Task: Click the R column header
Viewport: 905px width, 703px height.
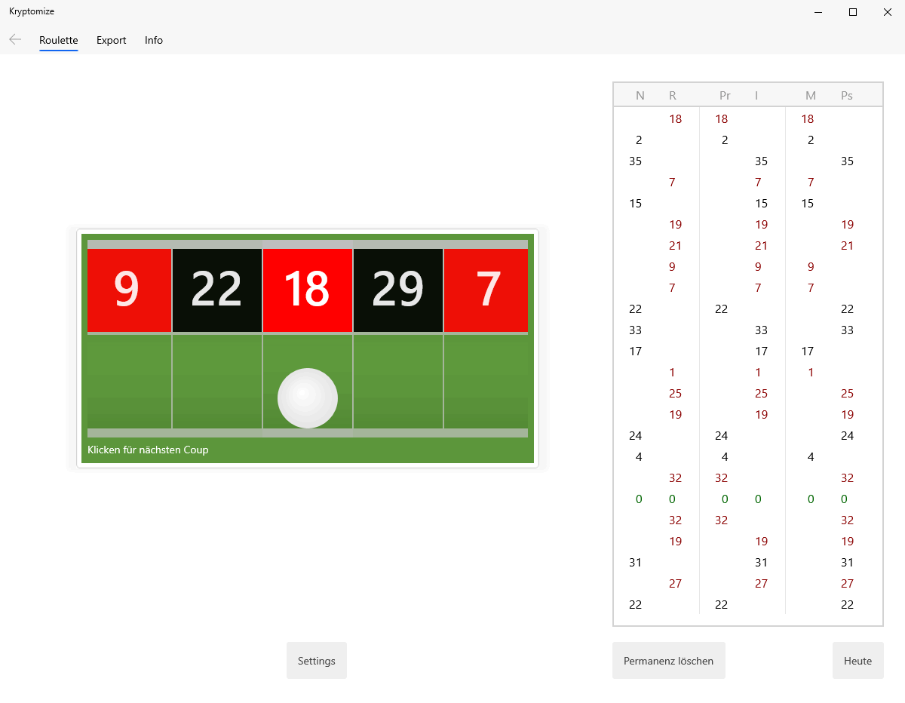Action: click(673, 95)
